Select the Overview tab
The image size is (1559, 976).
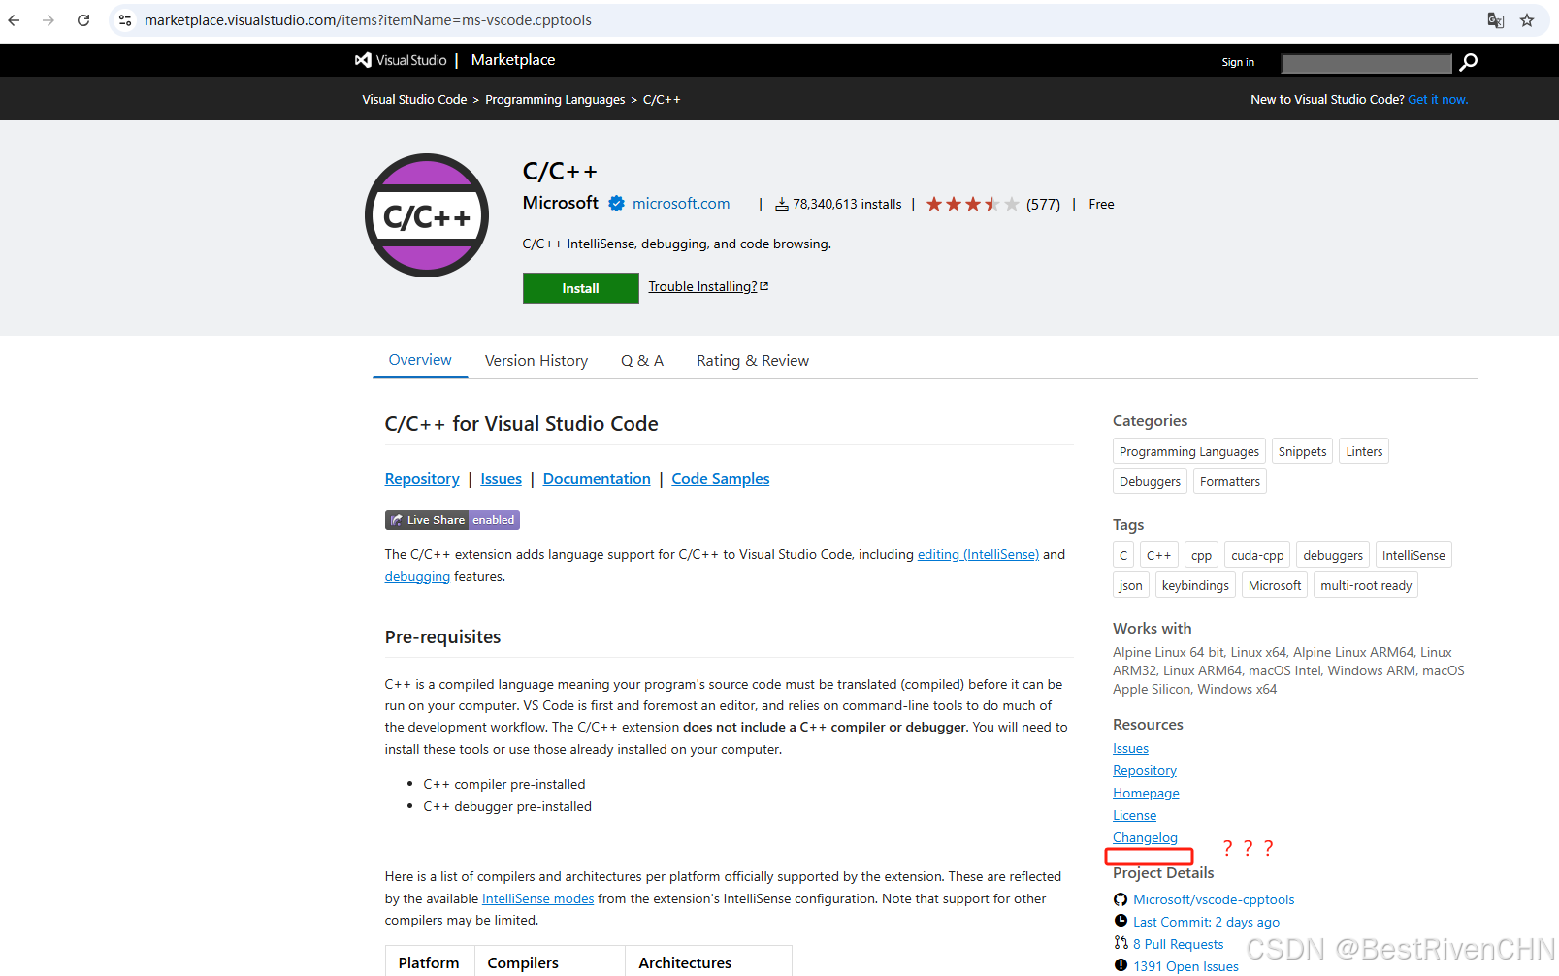[x=420, y=360]
